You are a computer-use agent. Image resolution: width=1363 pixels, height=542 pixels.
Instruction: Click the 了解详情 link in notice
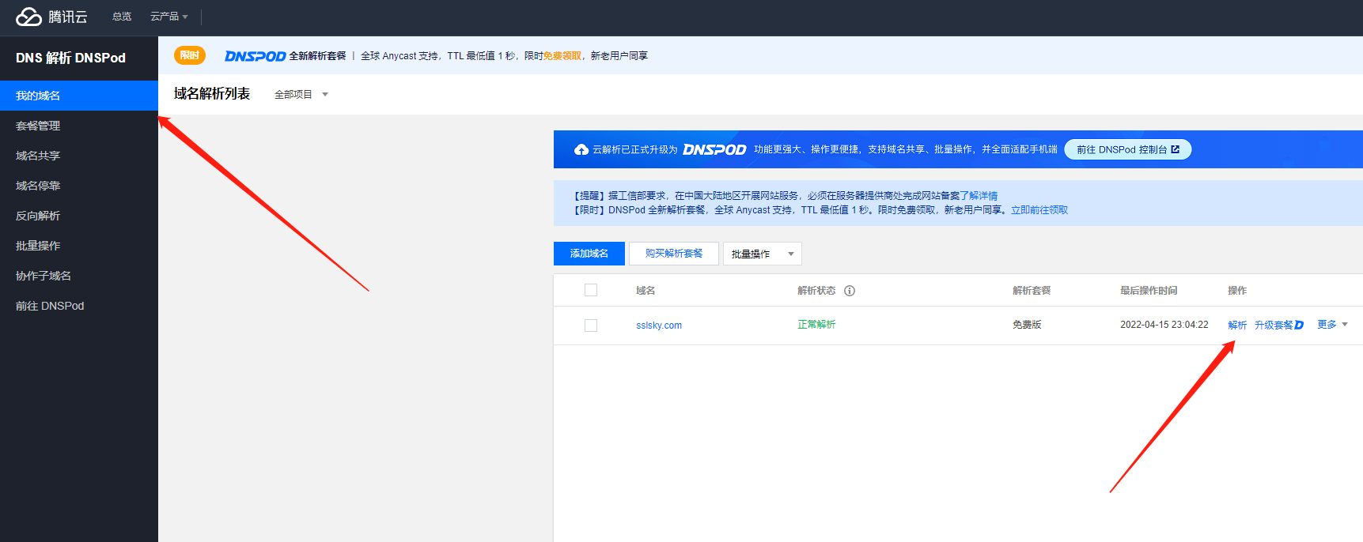979,196
